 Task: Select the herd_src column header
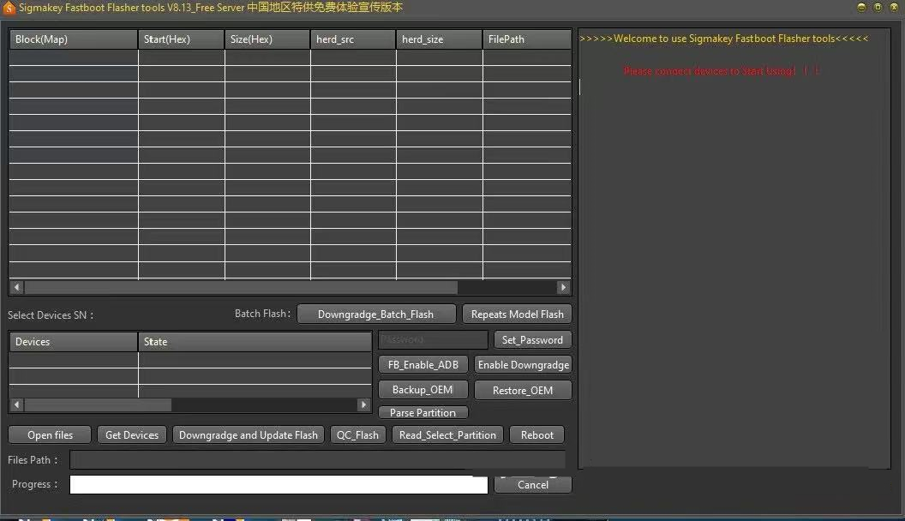point(353,39)
